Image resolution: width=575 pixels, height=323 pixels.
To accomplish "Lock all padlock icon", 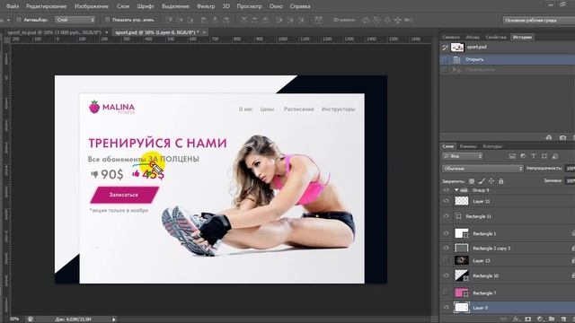I will pyautogui.click(x=501, y=181).
